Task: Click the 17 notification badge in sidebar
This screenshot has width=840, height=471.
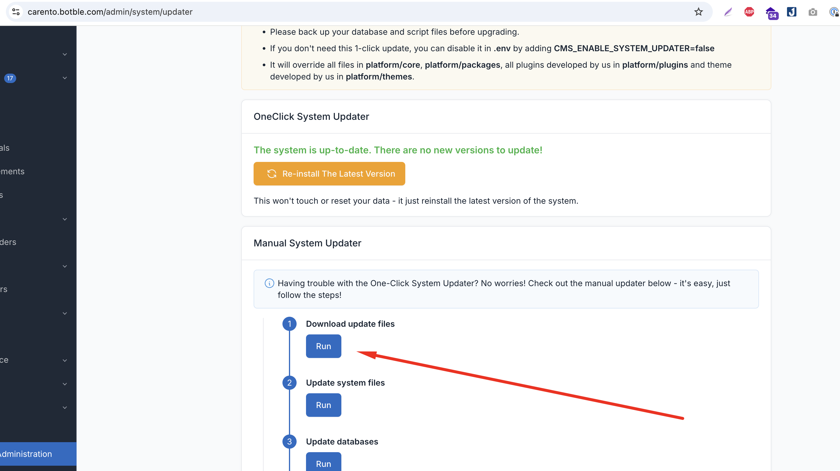Action: pyautogui.click(x=10, y=78)
